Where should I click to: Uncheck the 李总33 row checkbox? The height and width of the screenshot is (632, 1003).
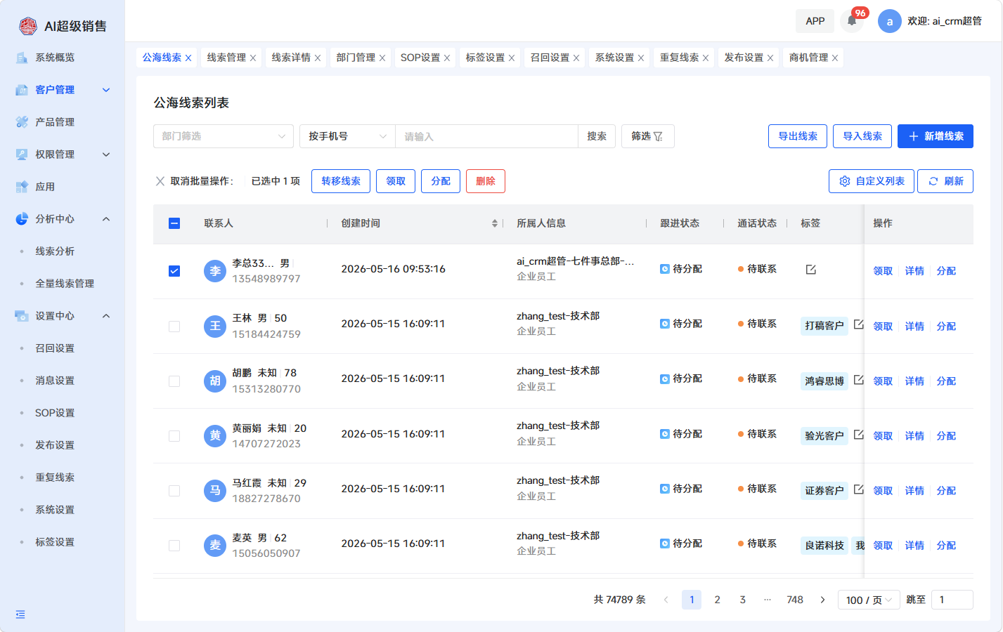[x=174, y=271]
